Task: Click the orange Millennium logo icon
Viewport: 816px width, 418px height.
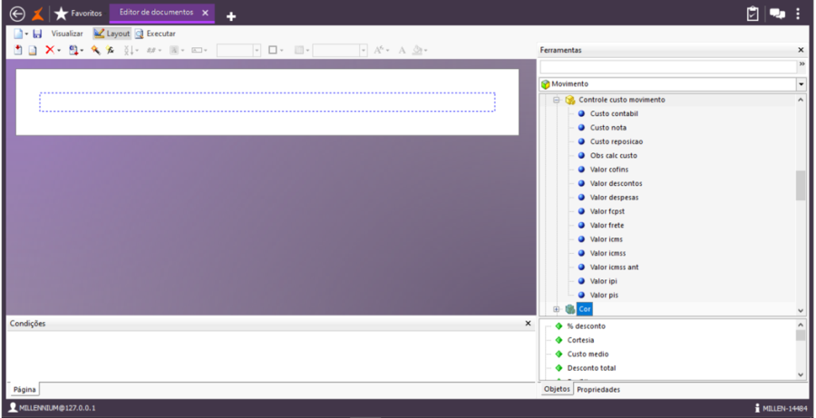Action: click(37, 14)
